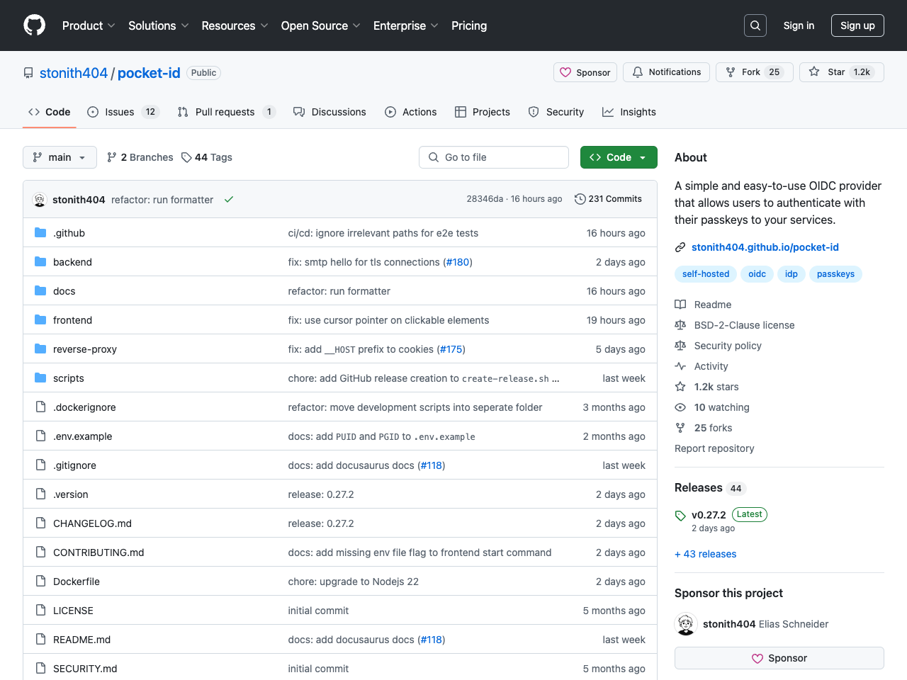907x680 pixels.
Task: View the 10 watching link
Action: click(712, 407)
